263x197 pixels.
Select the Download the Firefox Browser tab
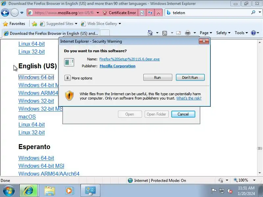[x=51, y=33]
